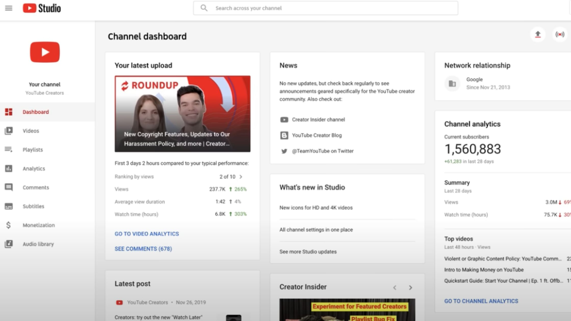The image size is (571, 321).
Task: Click the Monetization dollar sign icon
Action: pyautogui.click(x=8, y=225)
